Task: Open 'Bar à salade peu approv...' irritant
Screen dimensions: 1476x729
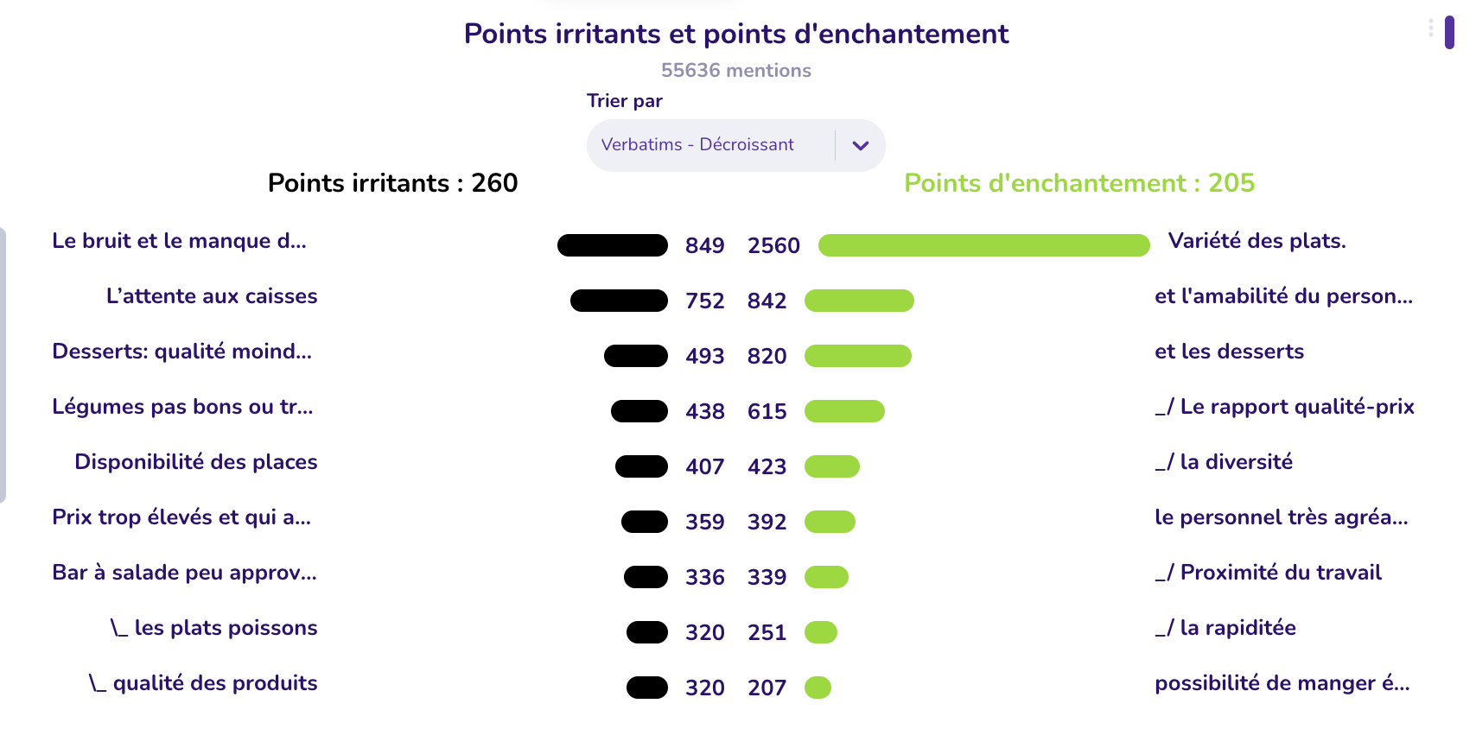Action: [185, 573]
